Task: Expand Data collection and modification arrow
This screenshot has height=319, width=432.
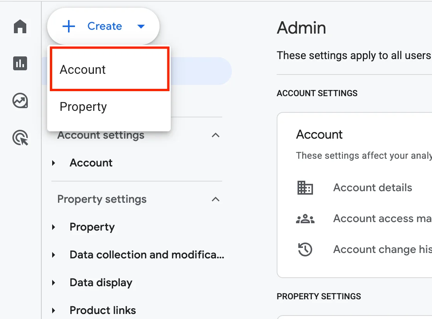Action: 53,255
